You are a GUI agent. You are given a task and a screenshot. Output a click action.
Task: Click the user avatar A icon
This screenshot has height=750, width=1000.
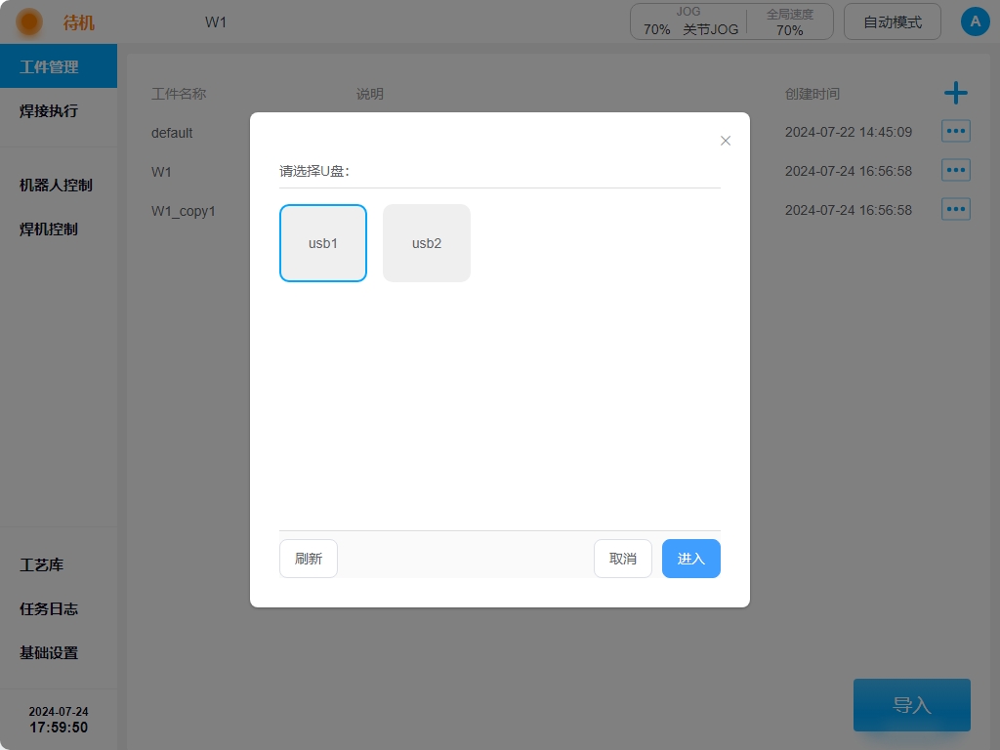975,21
